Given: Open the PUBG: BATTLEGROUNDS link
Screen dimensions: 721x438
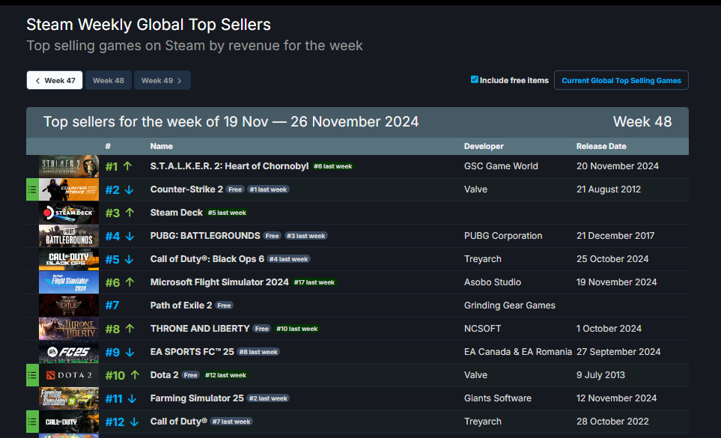Looking at the screenshot, I should (x=205, y=236).
